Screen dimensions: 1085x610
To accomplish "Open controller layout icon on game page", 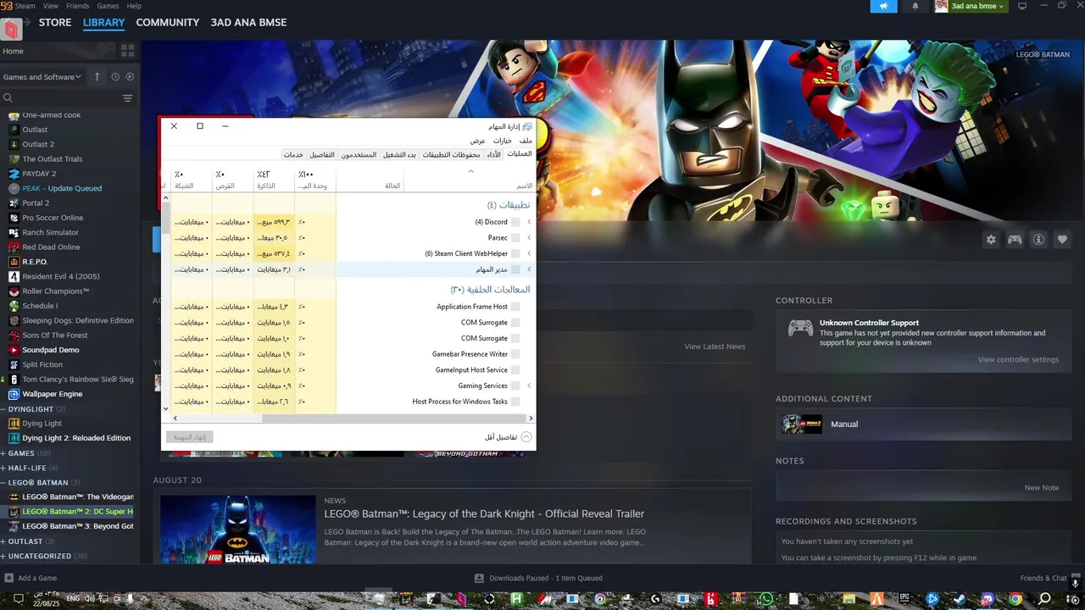I will [1014, 240].
